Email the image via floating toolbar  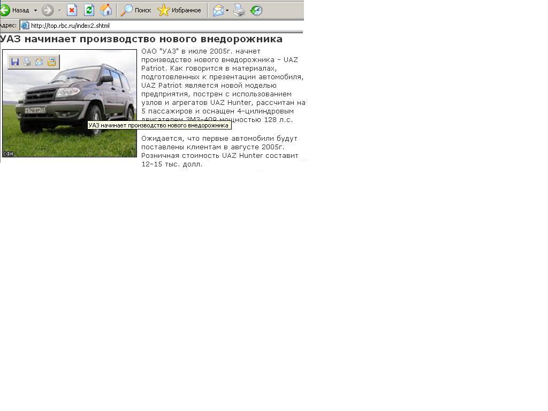point(39,62)
